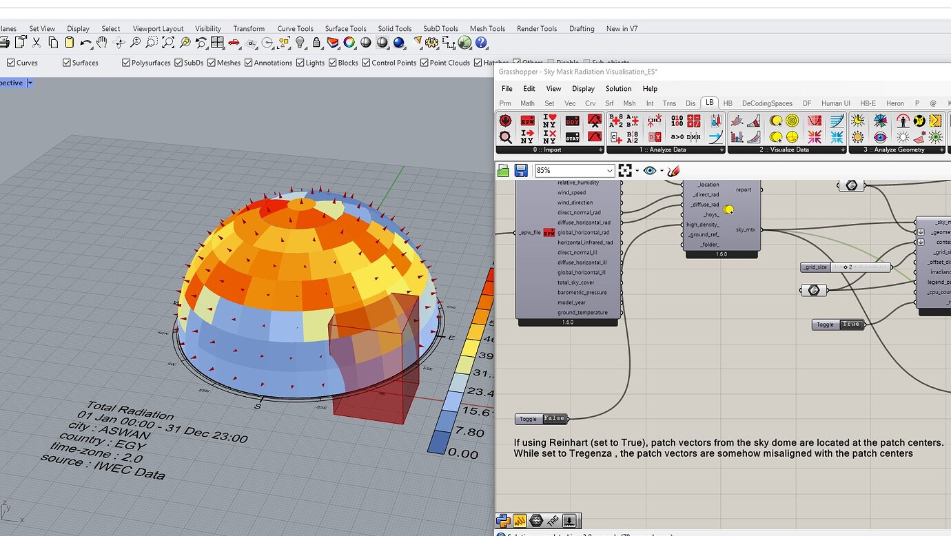
Task: Switch to the HB component tab
Action: tap(728, 102)
